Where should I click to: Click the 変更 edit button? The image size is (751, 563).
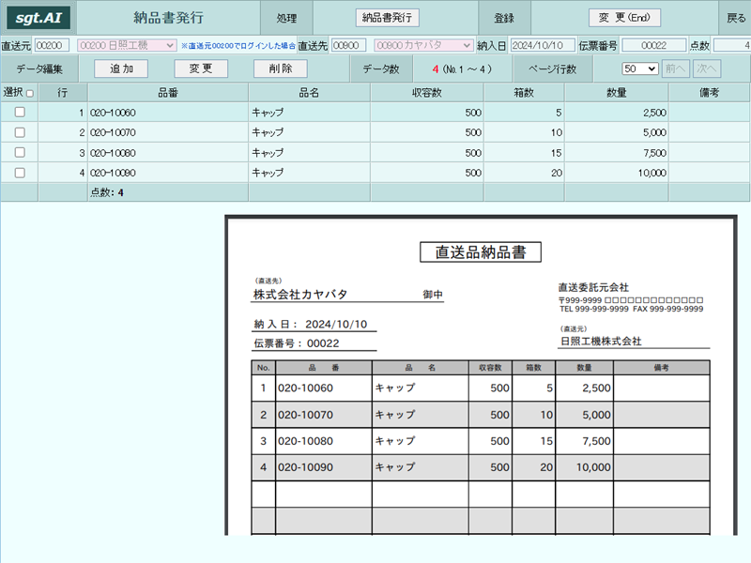pos(201,68)
